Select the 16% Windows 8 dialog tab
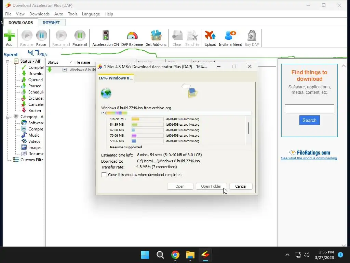Screen dimensions: 350x263 [x=116, y=78]
